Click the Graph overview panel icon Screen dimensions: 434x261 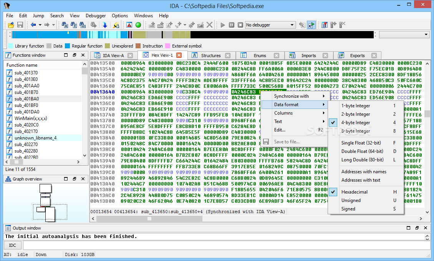click(x=8, y=179)
